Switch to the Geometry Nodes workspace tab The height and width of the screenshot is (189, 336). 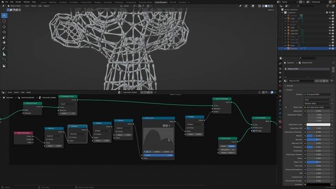point(145,2)
